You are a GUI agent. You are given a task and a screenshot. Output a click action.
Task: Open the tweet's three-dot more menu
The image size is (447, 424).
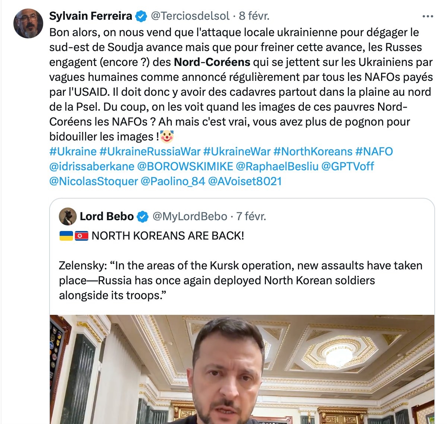point(428,16)
